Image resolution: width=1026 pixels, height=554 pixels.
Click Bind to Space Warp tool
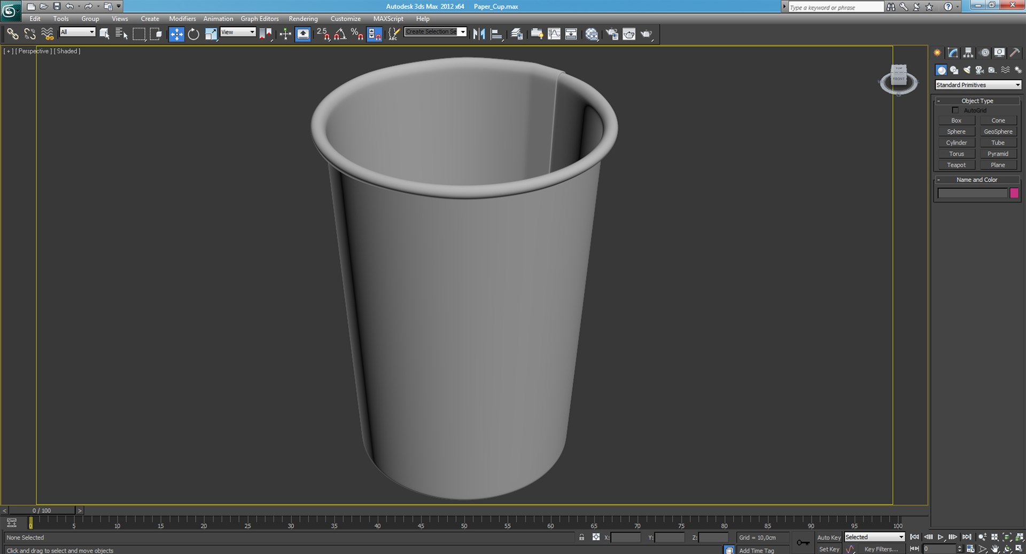click(48, 34)
